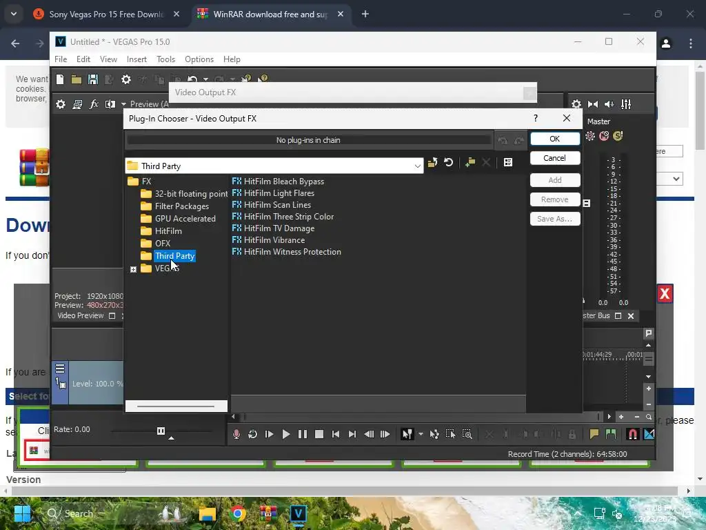Open the View menu
Image resolution: width=706 pixels, height=530 pixels.
pos(108,59)
